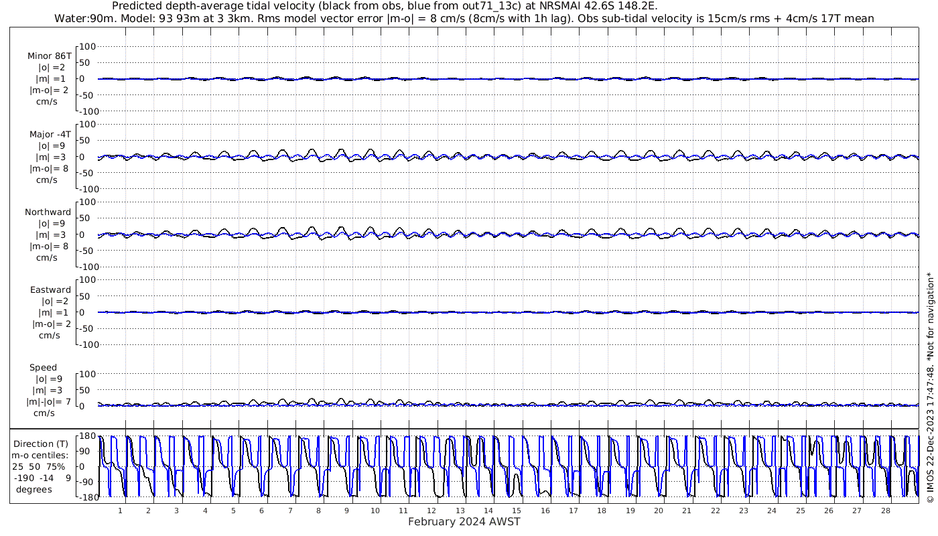Click day '21' on the date axis
Viewport: 938px width, 536px height.
[x=687, y=511]
